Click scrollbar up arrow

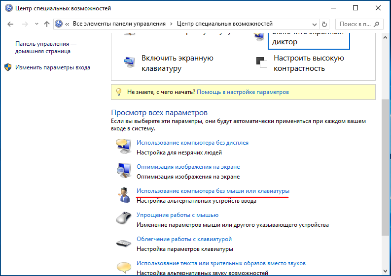pos(386,37)
